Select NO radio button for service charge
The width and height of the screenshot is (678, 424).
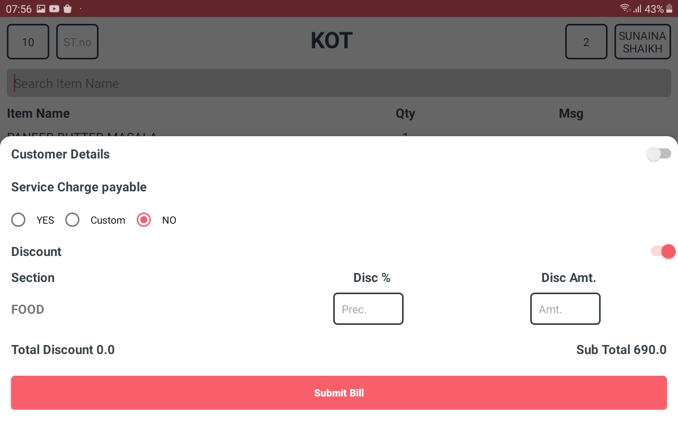144,220
